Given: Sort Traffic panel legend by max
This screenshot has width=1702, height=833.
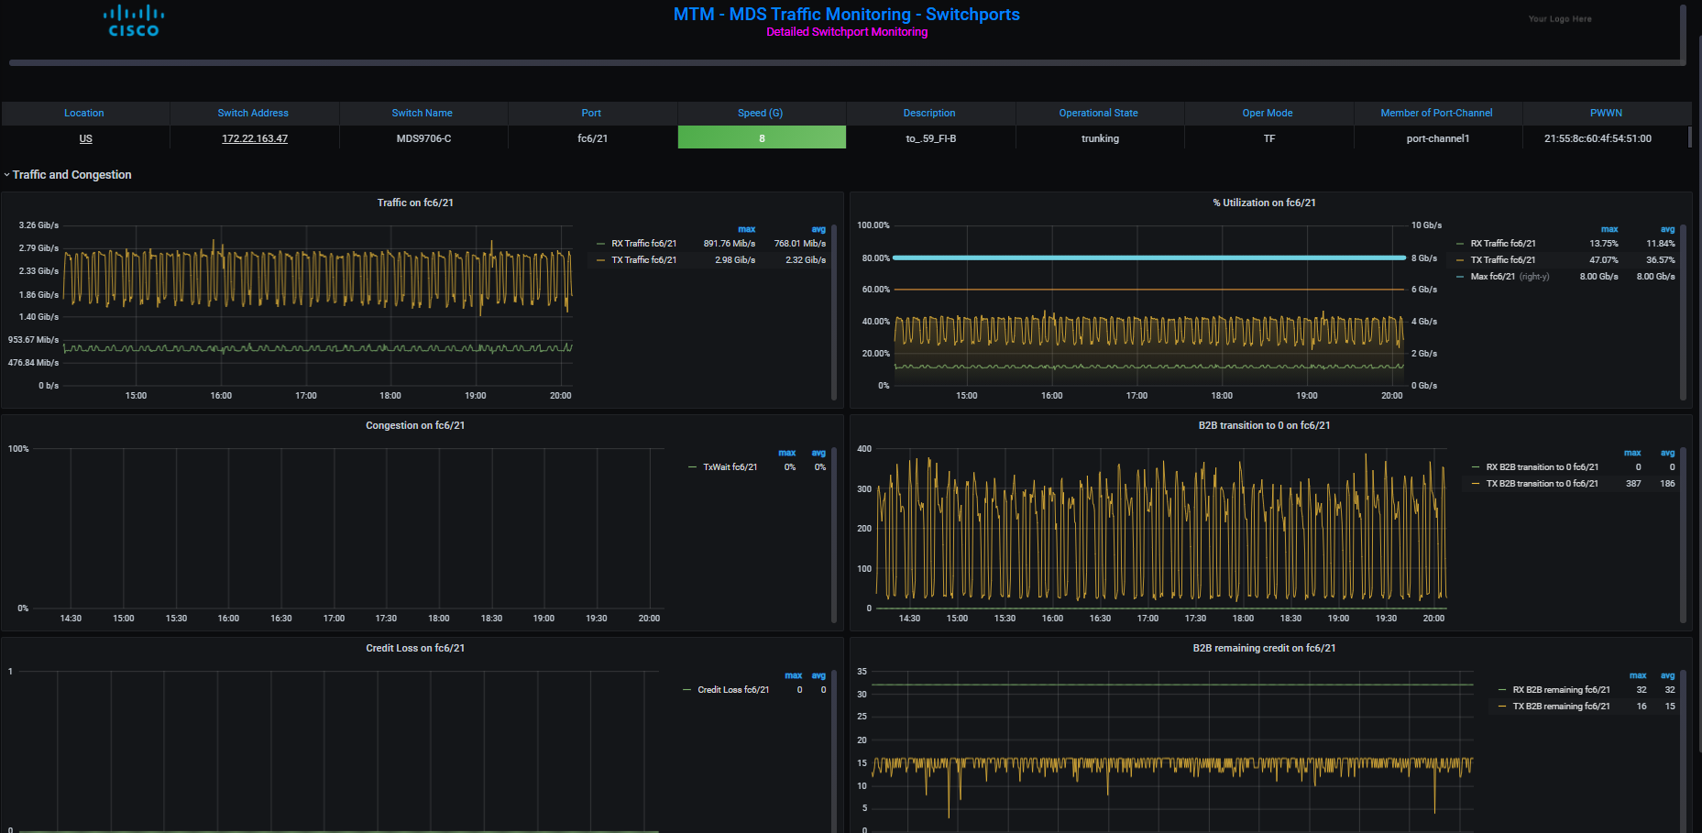Looking at the screenshot, I should pos(747,229).
